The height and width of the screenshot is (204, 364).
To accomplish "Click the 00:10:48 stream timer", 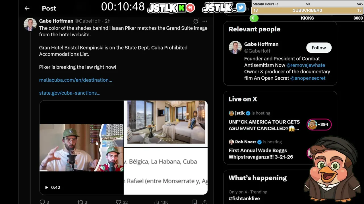I will pos(123,7).
